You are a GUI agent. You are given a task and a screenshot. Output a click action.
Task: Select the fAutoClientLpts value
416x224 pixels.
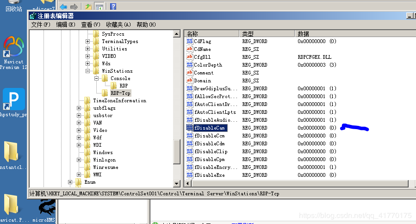click(x=215, y=112)
